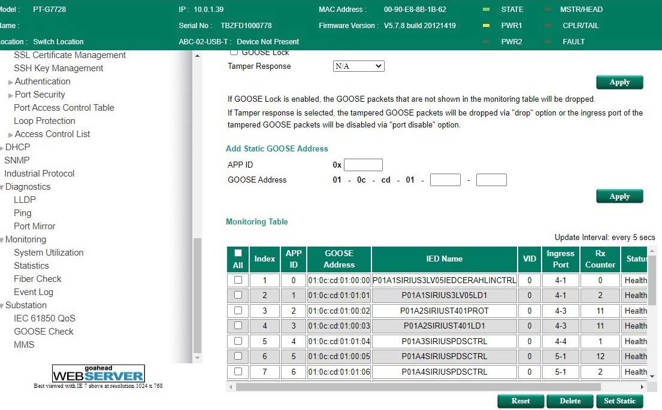Collapse the Monitoring menu arrow

point(2,240)
